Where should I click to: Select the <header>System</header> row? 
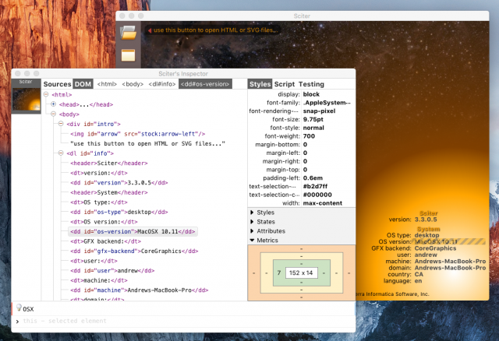pos(109,192)
